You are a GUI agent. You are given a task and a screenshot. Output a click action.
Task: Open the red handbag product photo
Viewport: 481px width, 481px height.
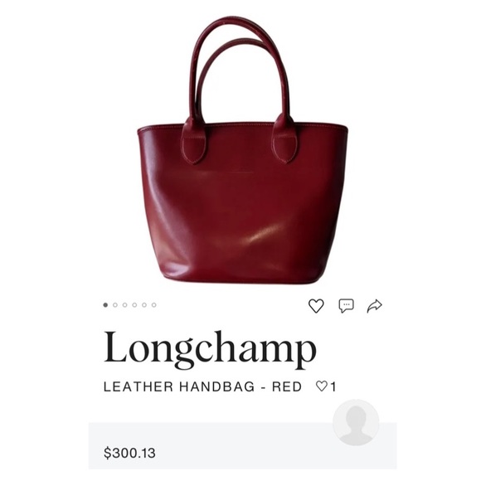tap(242, 150)
